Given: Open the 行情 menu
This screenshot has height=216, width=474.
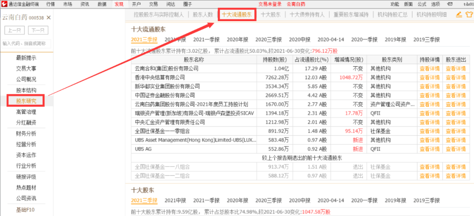Looking at the screenshot, I should 51,4.
